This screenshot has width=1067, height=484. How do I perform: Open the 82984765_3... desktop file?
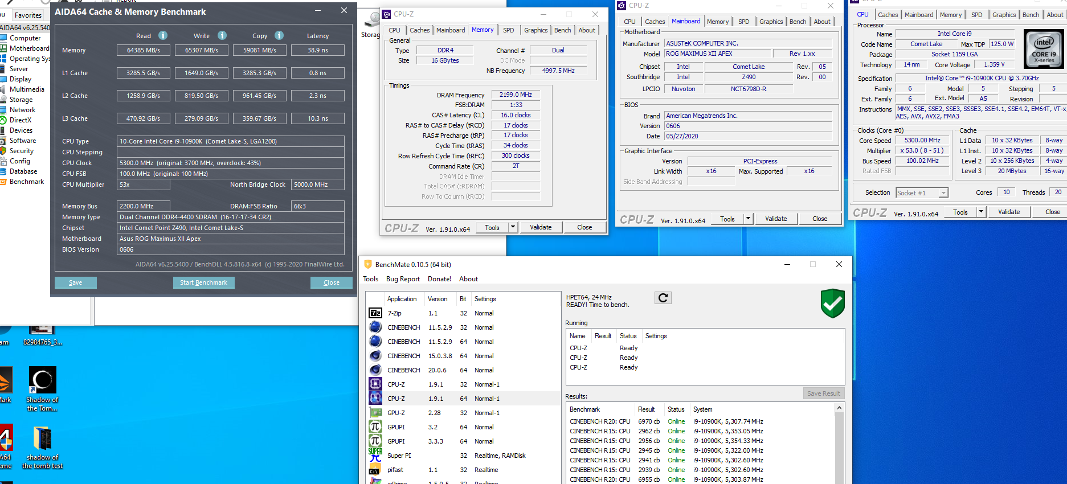[42, 336]
